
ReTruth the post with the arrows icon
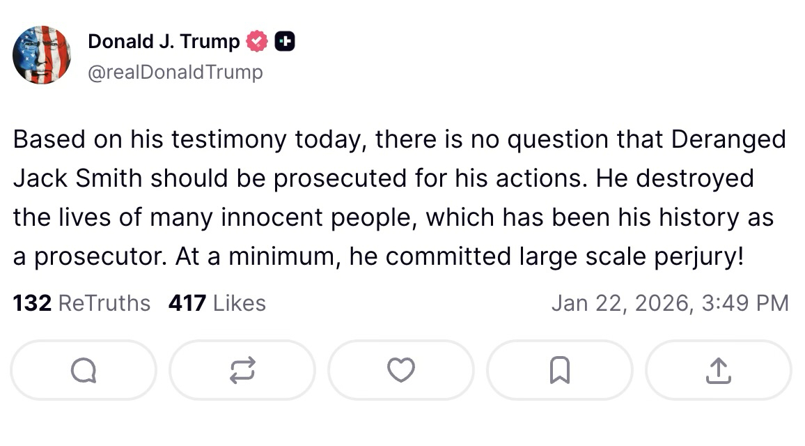click(242, 370)
